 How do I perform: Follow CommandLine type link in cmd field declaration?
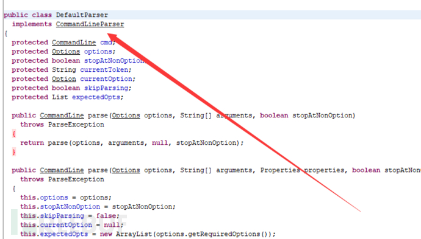point(74,43)
